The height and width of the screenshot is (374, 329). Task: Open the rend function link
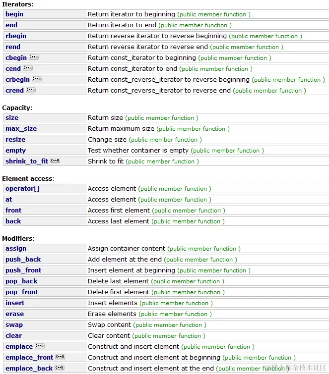(13, 47)
